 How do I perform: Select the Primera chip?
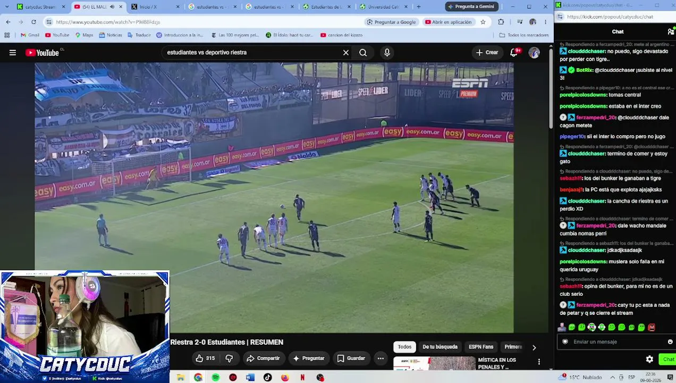pyautogui.click(x=513, y=347)
